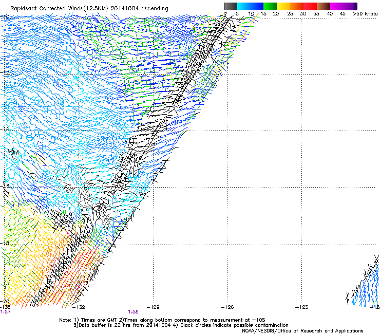This screenshot has height=334, width=380.
Task: Click the 'NOAA/NESDIS/Office of Research and Applications' credit
Action: 302,331
